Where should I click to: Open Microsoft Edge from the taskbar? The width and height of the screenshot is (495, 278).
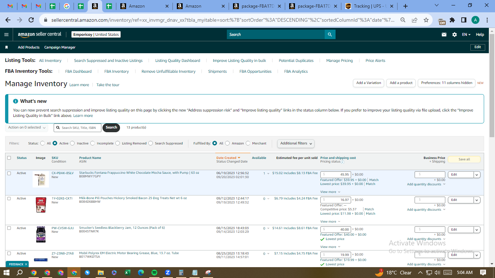[141, 273]
